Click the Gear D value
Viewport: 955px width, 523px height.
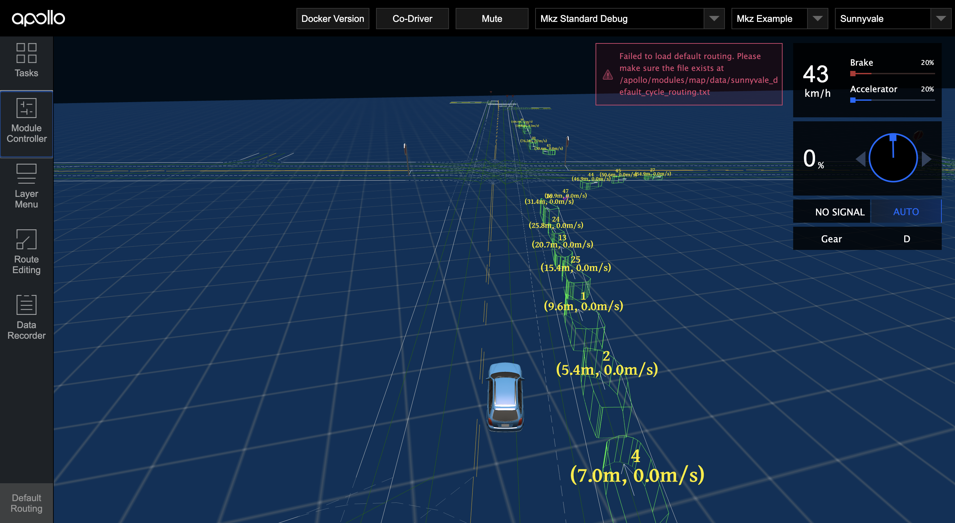point(907,239)
